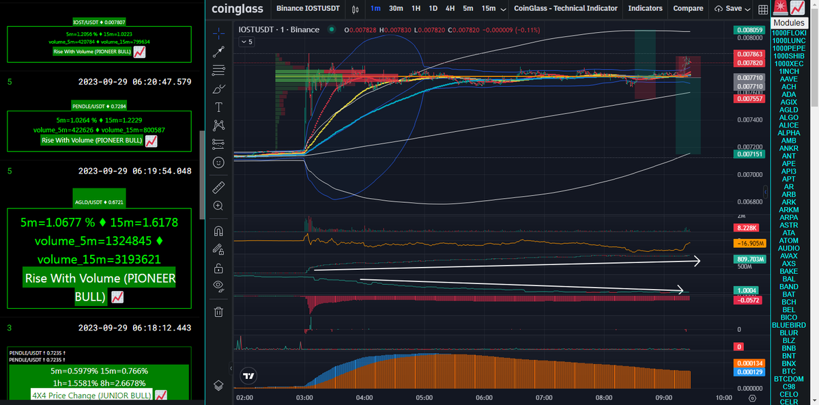This screenshot has height=405, width=819.
Task: Select the 1D timeframe
Action: click(433, 9)
